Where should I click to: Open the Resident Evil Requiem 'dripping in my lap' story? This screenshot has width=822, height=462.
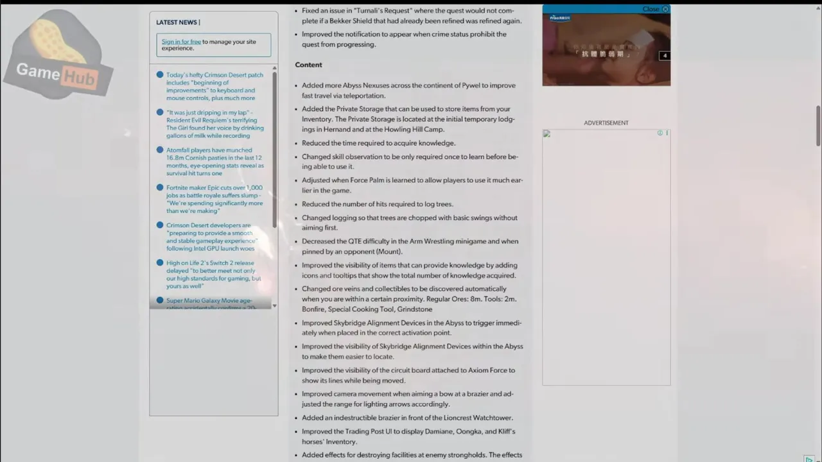pos(214,124)
